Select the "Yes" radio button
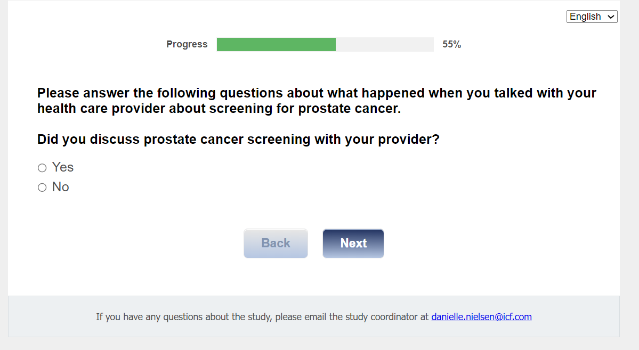This screenshot has width=639, height=350. pos(42,168)
